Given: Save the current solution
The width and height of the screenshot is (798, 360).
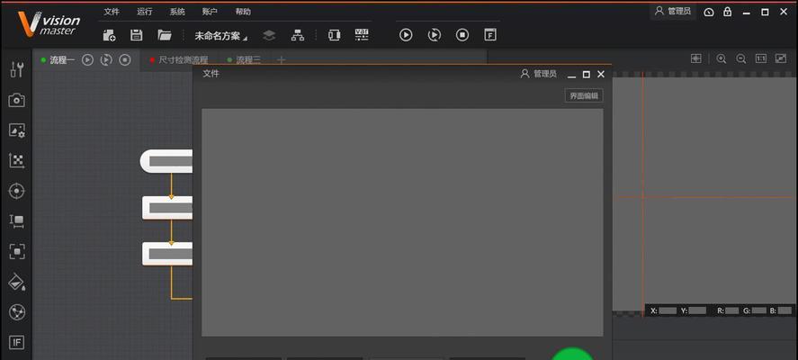Looking at the screenshot, I should coord(137,35).
